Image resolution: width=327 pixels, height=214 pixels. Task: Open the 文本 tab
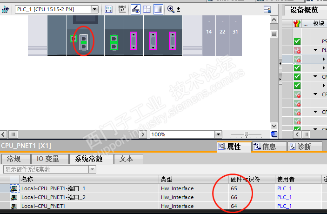click(x=128, y=159)
